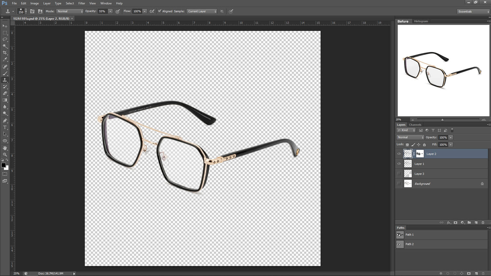Create a new group folder button
The image size is (491, 276).
pos(469,223)
